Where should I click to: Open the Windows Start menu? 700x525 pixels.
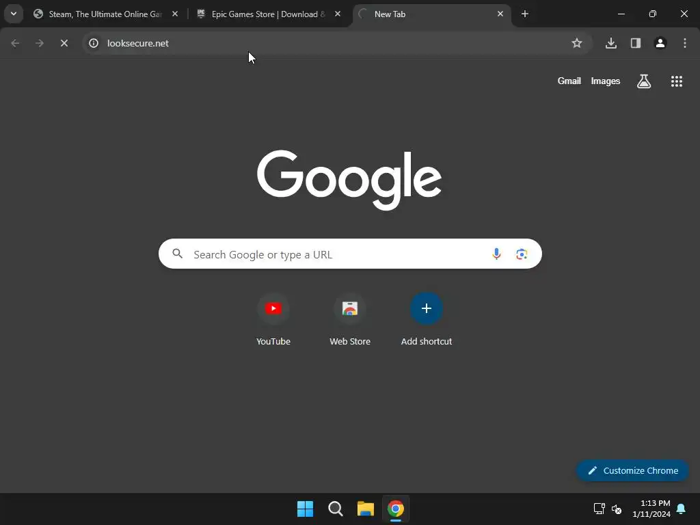point(306,509)
